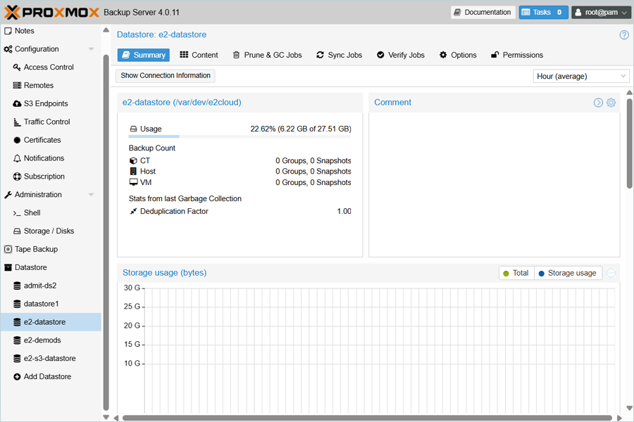Select the e2-s3-datastore datastore

[49, 359]
